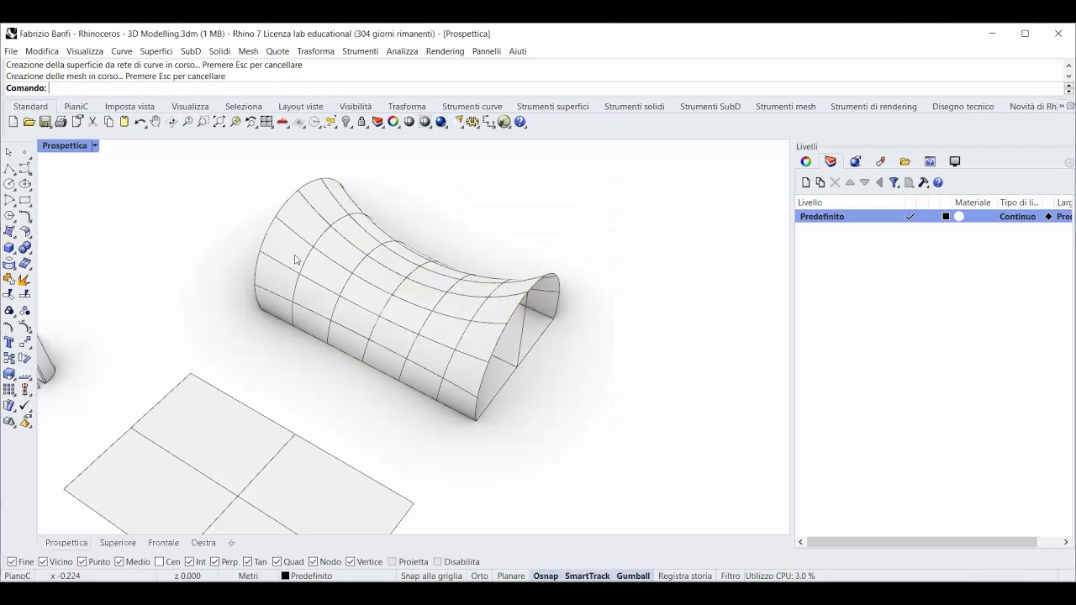
Task: Switch to the Frontale viewport tab
Action: pyautogui.click(x=164, y=543)
